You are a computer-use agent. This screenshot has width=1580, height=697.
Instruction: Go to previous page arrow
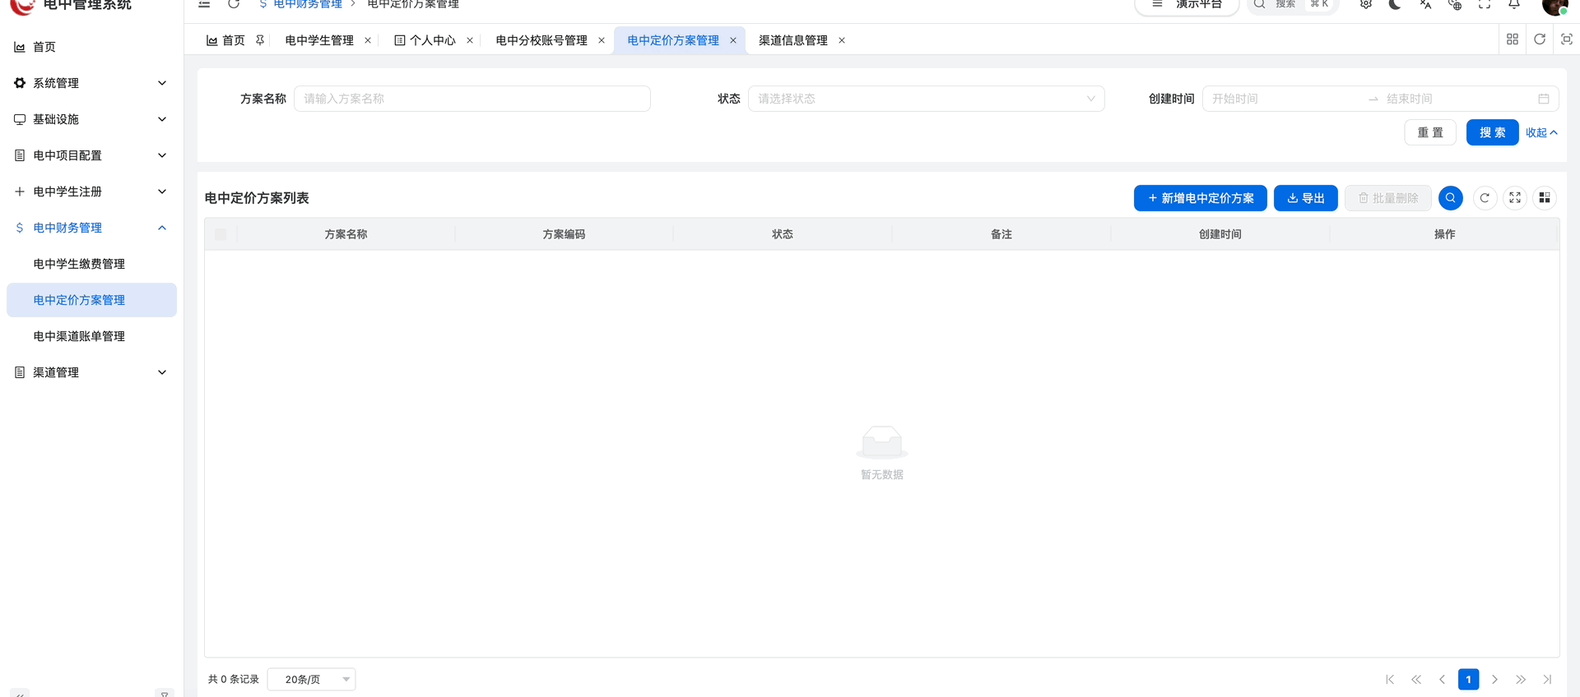click(x=1442, y=680)
